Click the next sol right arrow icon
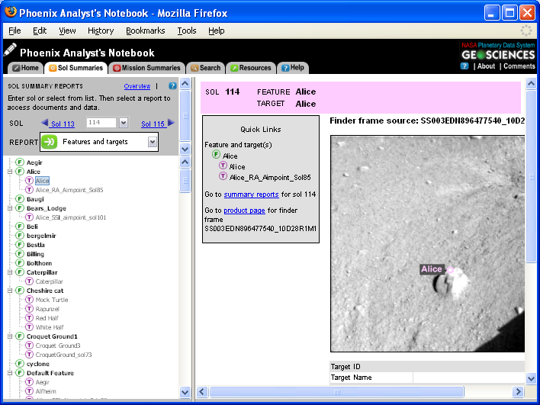540x405 pixels. click(x=172, y=123)
